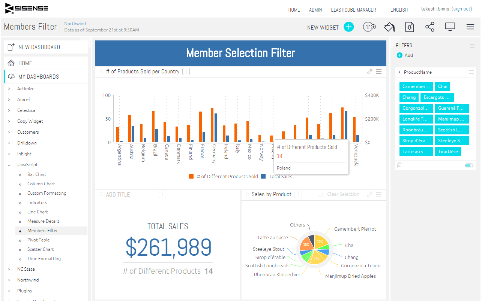Show info for Sales by Product widget

click(x=298, y=194)
